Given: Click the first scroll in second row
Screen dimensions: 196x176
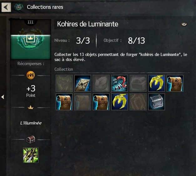Looking at the screenshot, I should (x=64, y=102).
